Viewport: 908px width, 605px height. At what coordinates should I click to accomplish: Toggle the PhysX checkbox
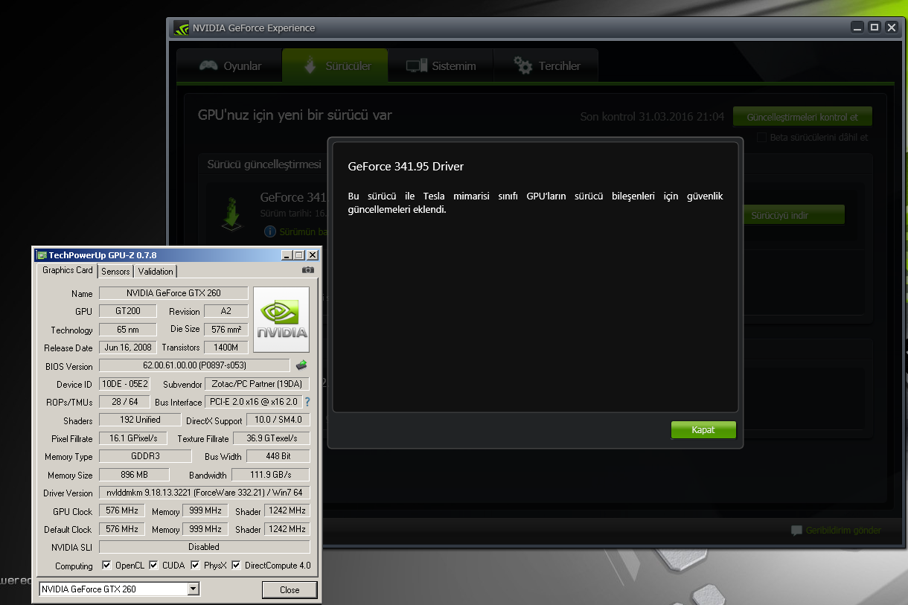point(195,566)
